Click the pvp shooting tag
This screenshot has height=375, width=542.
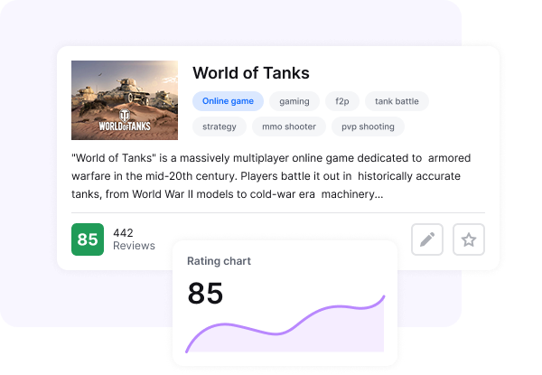(x=368, y=127)
